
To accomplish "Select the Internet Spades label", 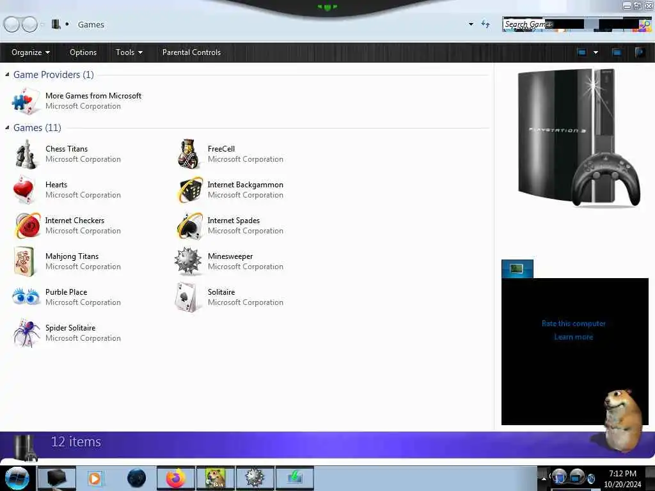I will pos(233,221).
